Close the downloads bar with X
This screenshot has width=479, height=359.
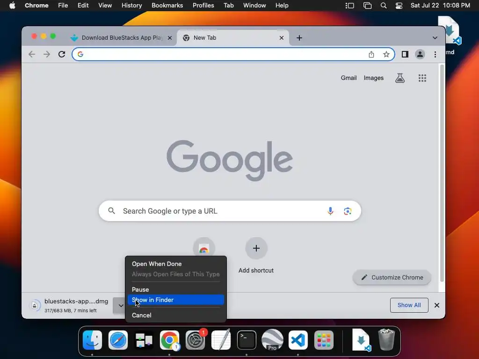click(x=437, y=305)
